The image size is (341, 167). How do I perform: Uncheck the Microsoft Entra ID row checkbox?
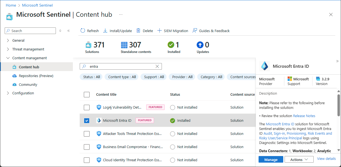[87, 121]
